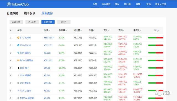Viewport: 177px width, 101px height.
Task: Click the XRP price ¥3.120
Action: [x=47, y=53]
